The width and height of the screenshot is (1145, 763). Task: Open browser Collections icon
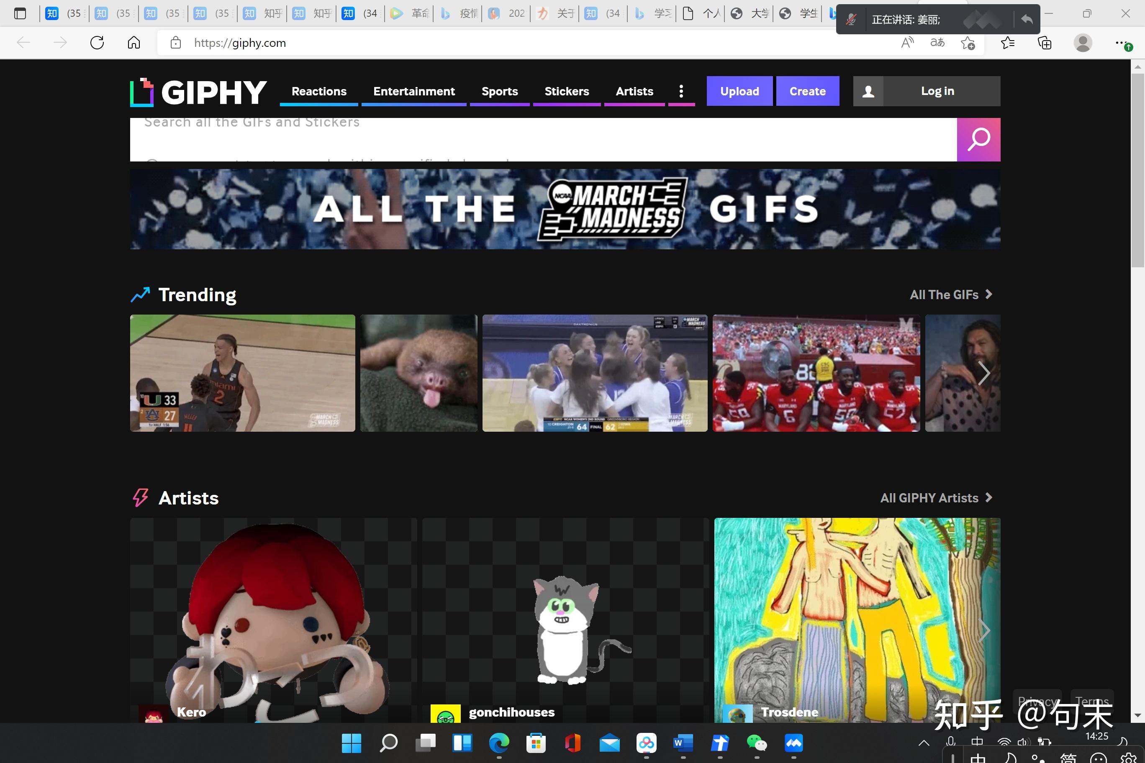[1044, 43]
